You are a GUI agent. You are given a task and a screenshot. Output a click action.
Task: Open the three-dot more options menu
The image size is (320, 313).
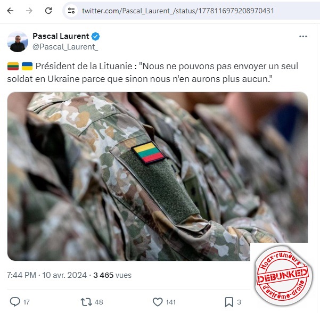tap(303, 36)
